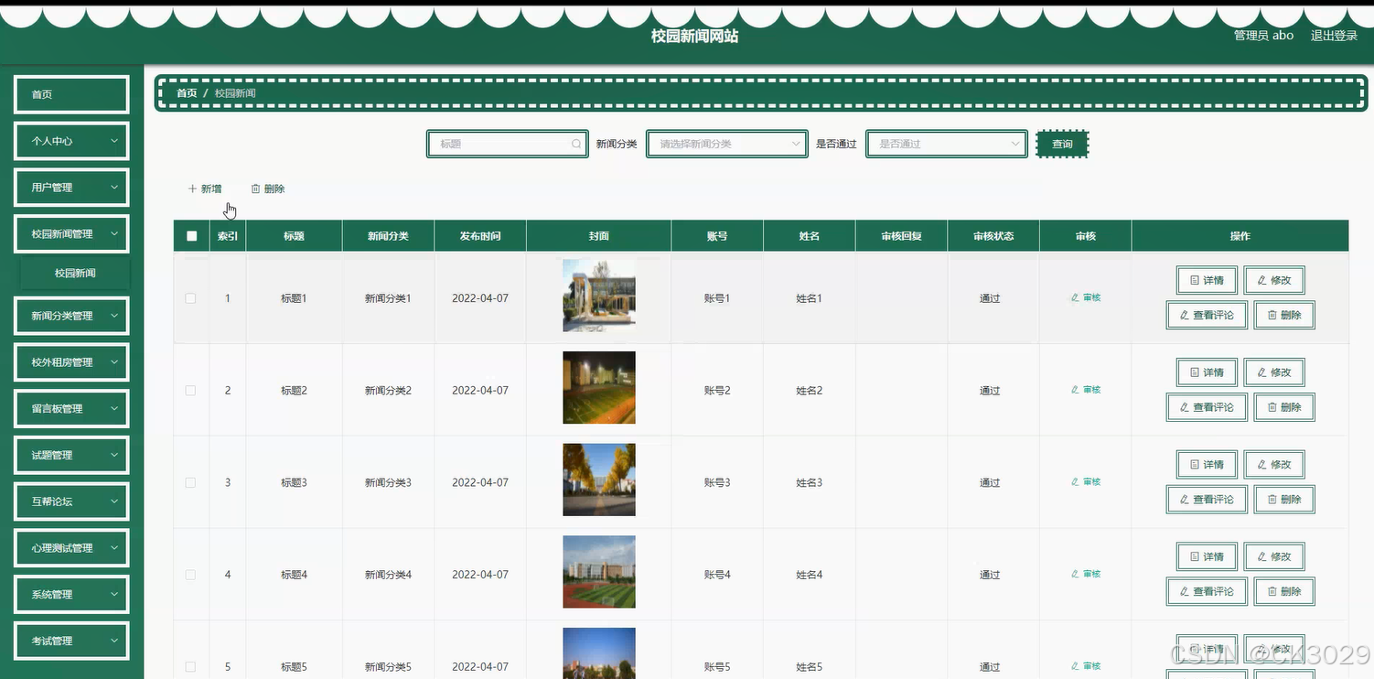The width and height of the screenshot is (1374, 679).
Task: Click the 账号2 cell
Action: pos(717,391)
